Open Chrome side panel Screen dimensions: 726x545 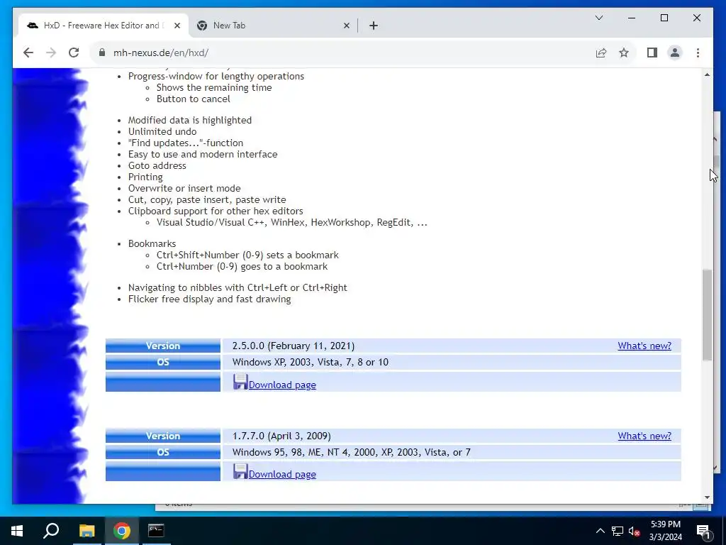(652, 53)
